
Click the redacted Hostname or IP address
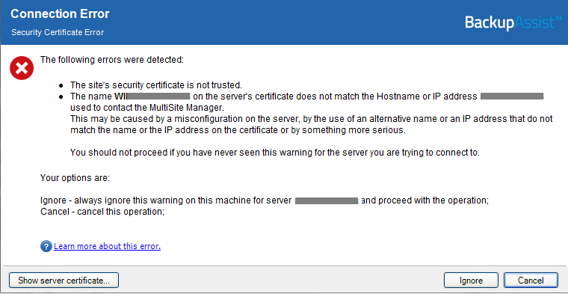point(512,97)
